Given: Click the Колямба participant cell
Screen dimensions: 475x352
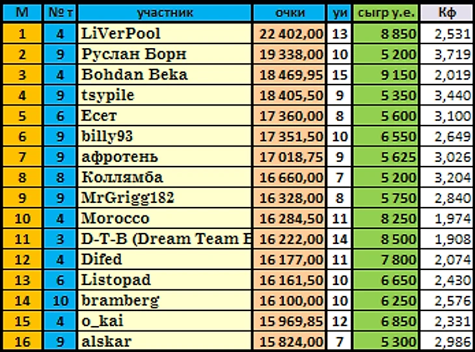Looking at the screenshot, I should [x=165, y=178].
